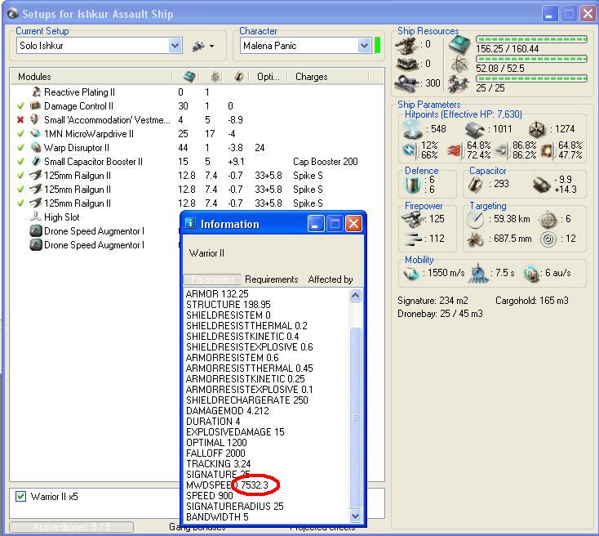The height and width of the screenshot is (536, 599).
Task: Select the second Drone Speed Augmentor I icon
Action: point(36,245)
